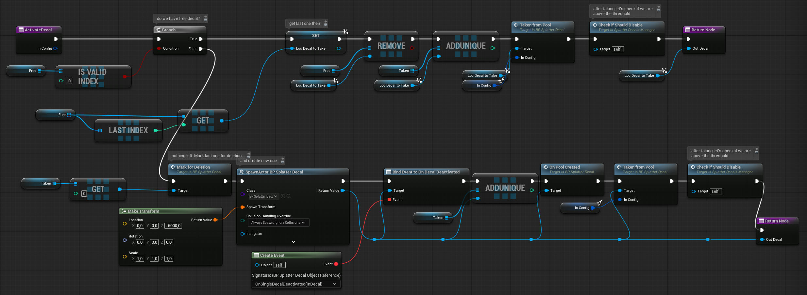Toggle the 'and create new one' comment bubble
The image size is (807, 295).
coord(282,161)
